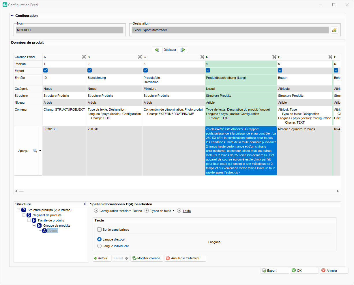Click Aperçu magnifier preview icon
The height and width of the screenshot is (285, 354).
[x=35, y=151]
